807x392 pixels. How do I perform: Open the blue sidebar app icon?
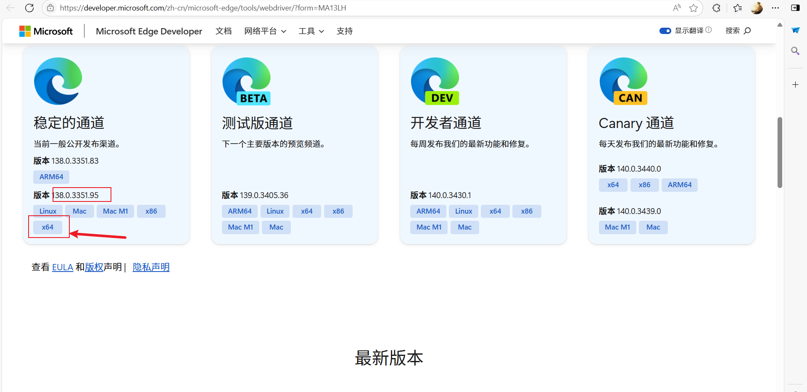tap(795, 30)
